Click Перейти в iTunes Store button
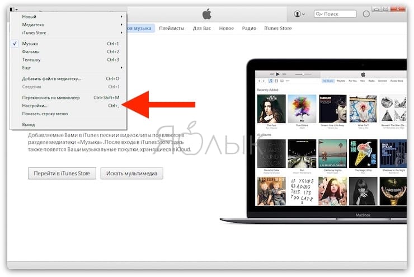The height and width of the screenshot is (277, 414). tap(62, 173)
